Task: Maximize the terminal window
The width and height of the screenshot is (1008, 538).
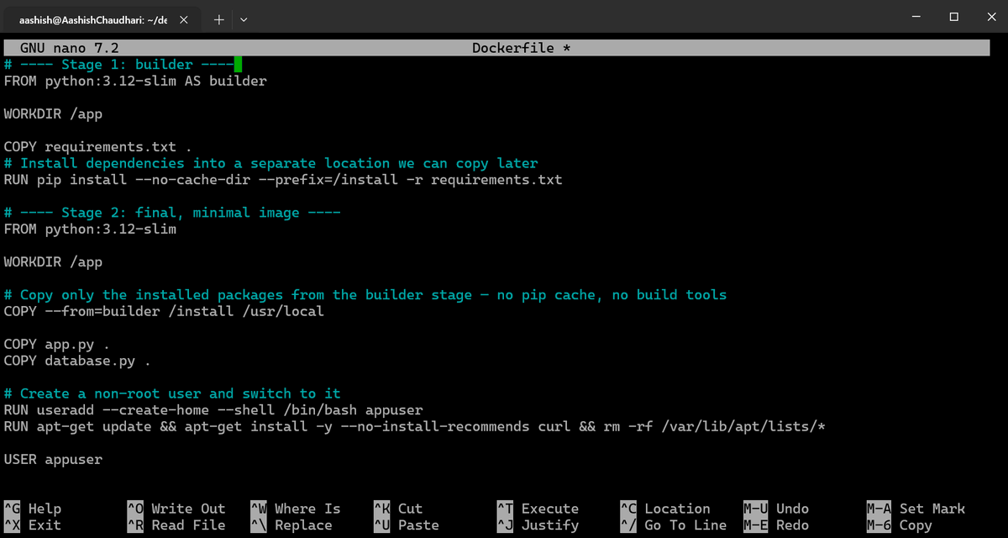Action: point(953,17)
